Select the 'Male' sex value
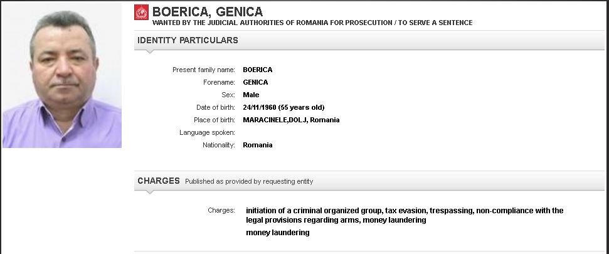The image size is (609, 254). pyautogui.click(x=251, y=95)
